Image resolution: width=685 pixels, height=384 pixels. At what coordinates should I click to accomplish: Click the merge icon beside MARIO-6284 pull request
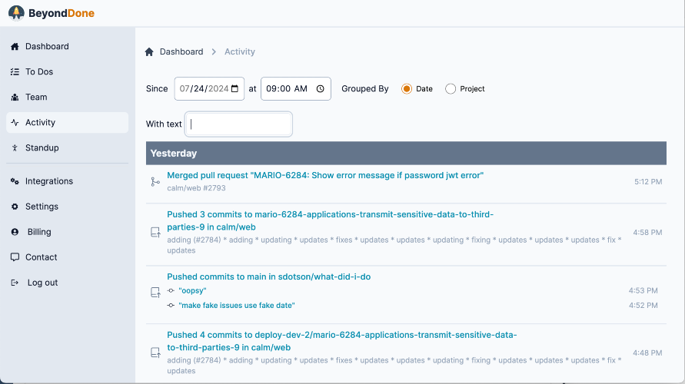coord(155,181)
